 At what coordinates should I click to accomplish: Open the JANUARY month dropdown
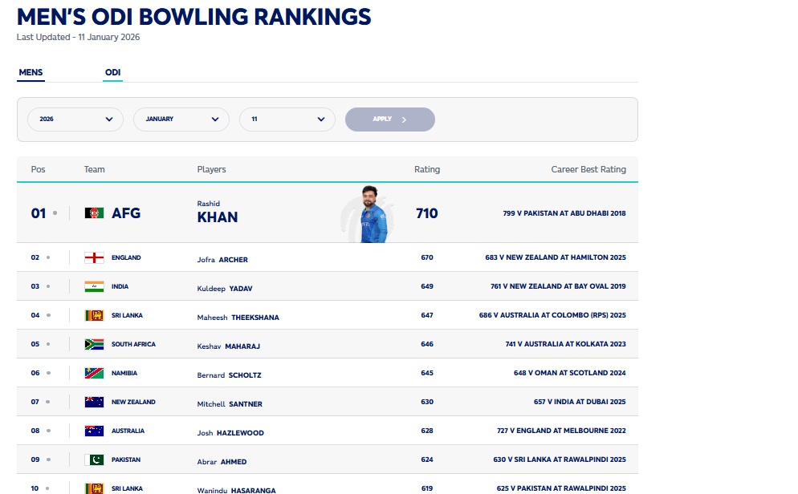[x=181, y=119]
